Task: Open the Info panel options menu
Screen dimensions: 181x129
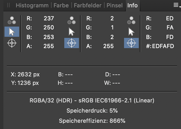Action: pyautogui.click(x=177, y=5)
